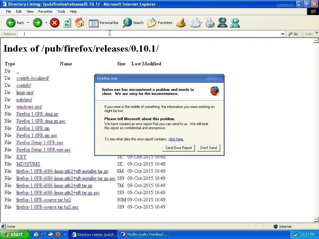Expand the Address bar dropdown list
The height and width of the screenshot is (239, 319).
(283, 34)
